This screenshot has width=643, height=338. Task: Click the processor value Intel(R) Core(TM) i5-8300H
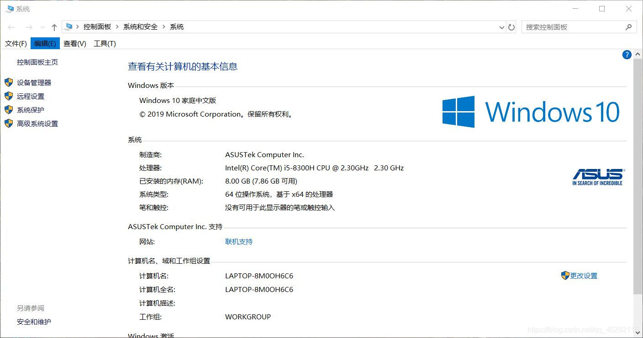point(314,168)
